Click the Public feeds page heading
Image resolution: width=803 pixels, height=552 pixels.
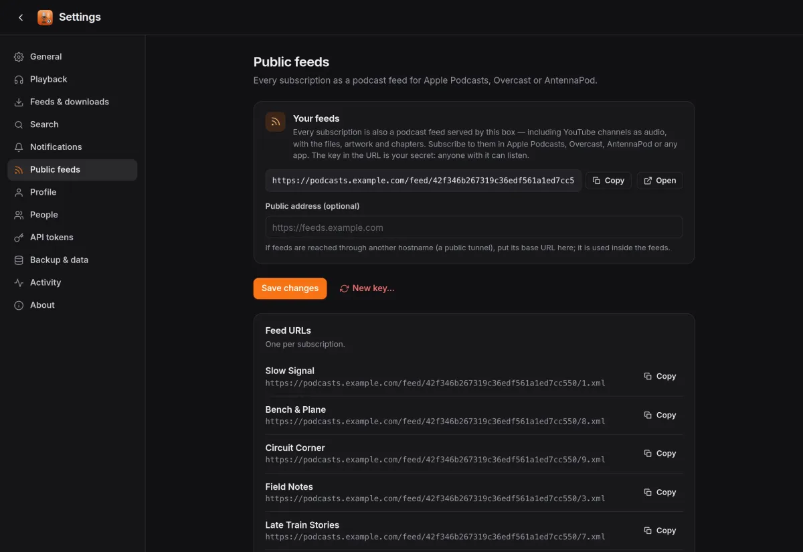291,62
